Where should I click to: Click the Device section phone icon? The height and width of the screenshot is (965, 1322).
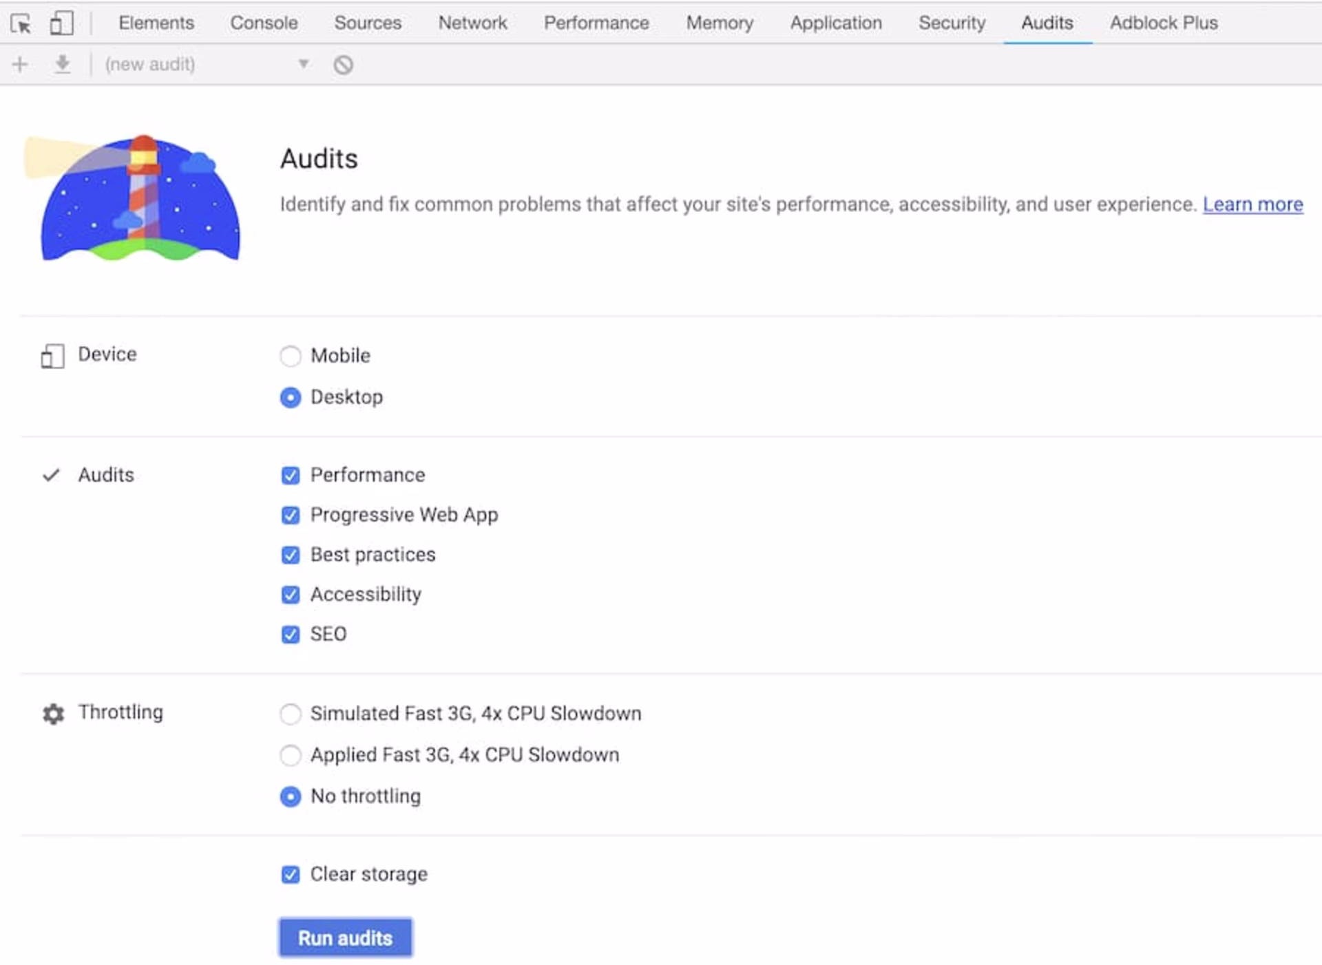click(x=52, y=356)
